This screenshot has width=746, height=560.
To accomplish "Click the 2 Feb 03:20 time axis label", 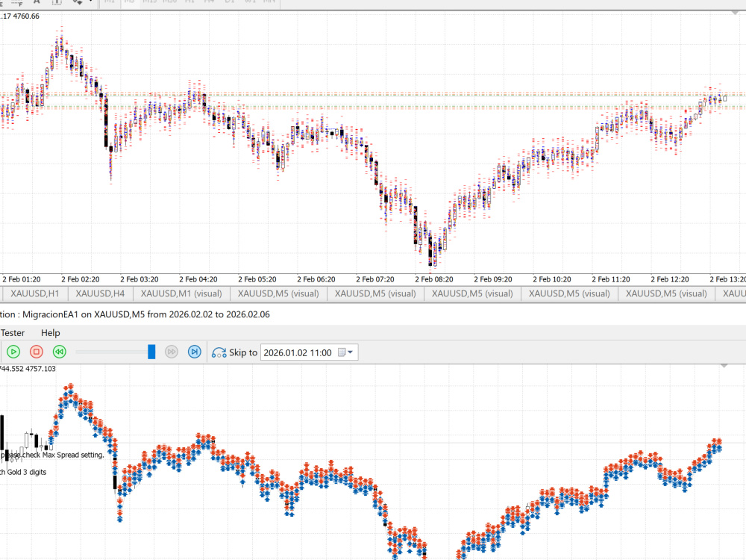I will [x=140, y=279].
